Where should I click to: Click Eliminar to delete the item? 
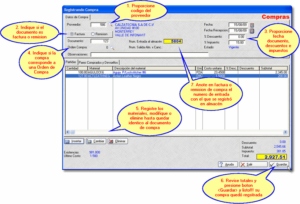(118, 141)
